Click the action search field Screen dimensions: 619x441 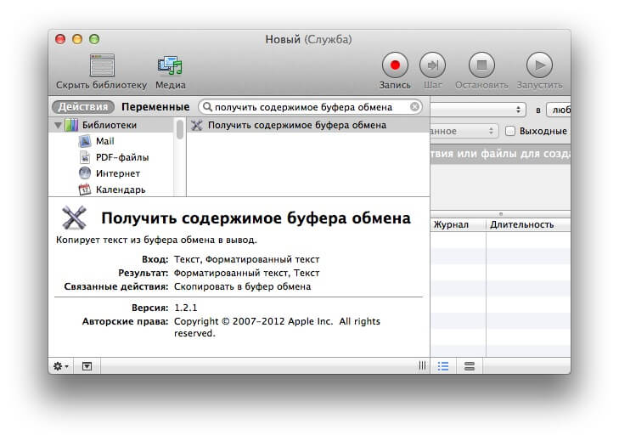[310, 107]
